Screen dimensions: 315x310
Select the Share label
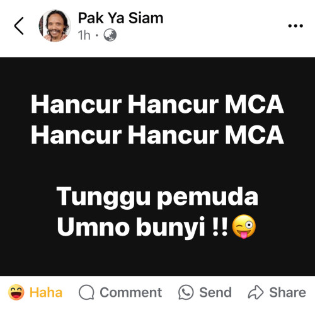(288, 292)
